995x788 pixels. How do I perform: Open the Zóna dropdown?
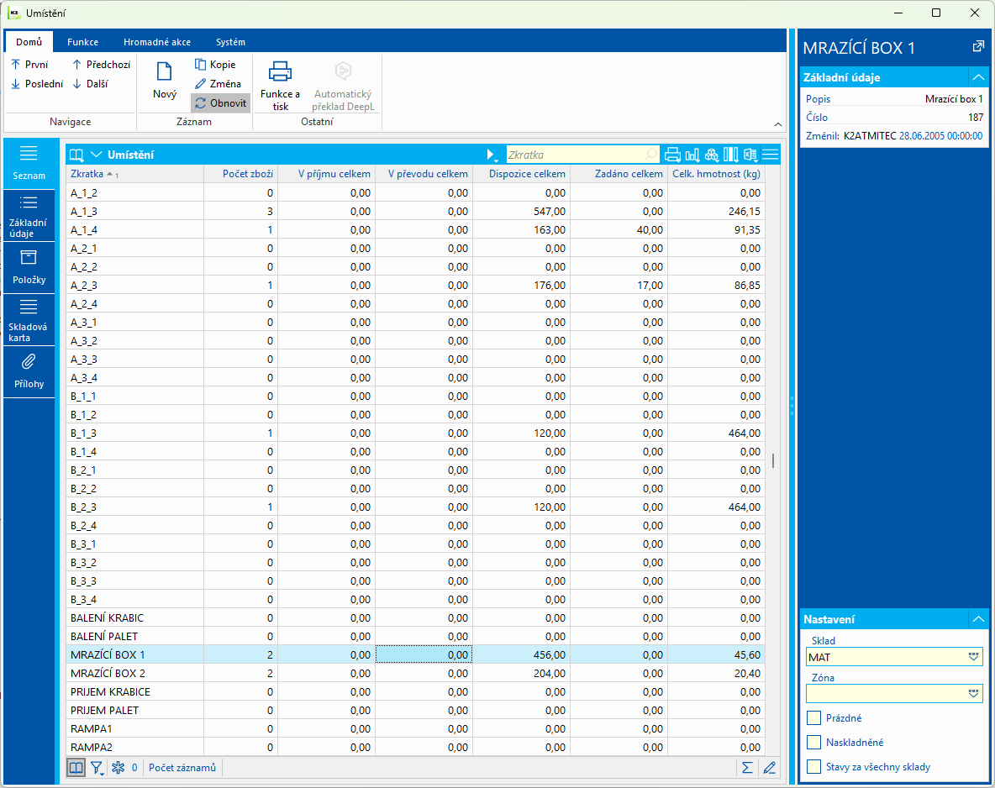click(973, 694)
